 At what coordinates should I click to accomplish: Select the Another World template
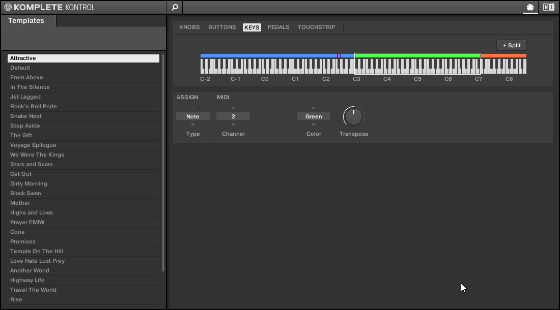(83, 270)
